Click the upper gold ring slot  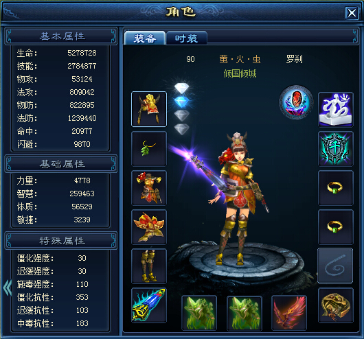tap(336, 188)
